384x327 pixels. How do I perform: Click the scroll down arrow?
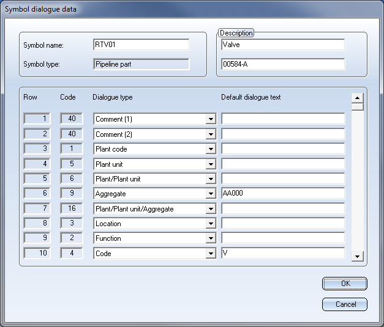coord(358,257)
